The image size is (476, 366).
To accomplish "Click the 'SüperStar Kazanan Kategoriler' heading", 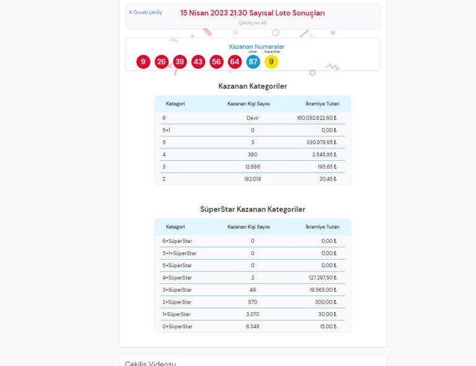I will point(253,210).
